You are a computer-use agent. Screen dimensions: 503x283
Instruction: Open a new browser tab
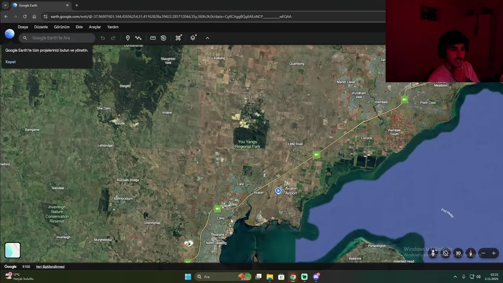[77, 6]
